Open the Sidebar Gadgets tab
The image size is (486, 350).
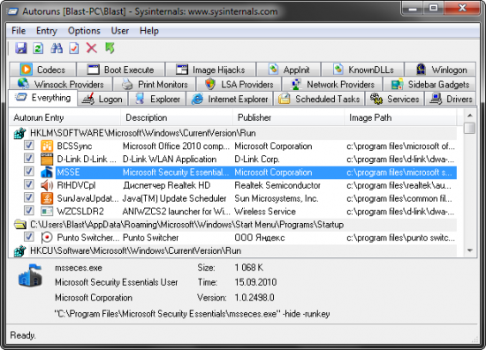(429, 84)
